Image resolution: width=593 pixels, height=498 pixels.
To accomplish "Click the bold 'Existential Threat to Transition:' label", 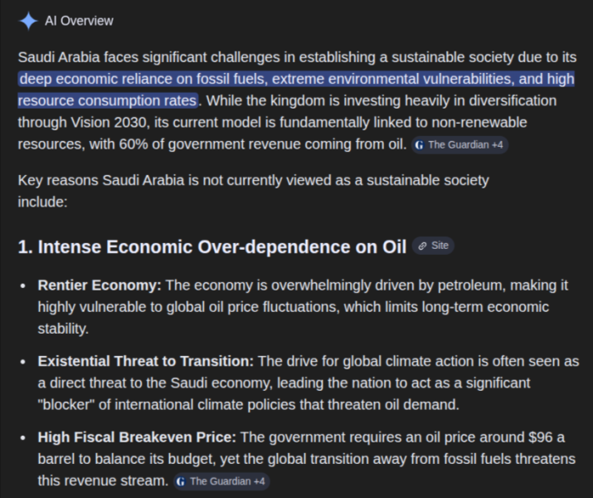I will (x=146, y=361).
